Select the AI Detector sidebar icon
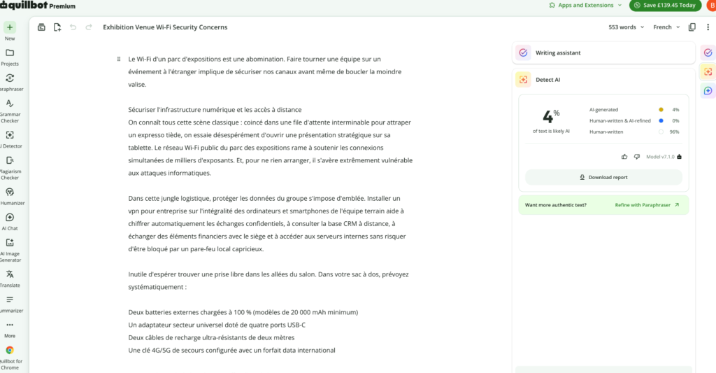 [10, 139]
